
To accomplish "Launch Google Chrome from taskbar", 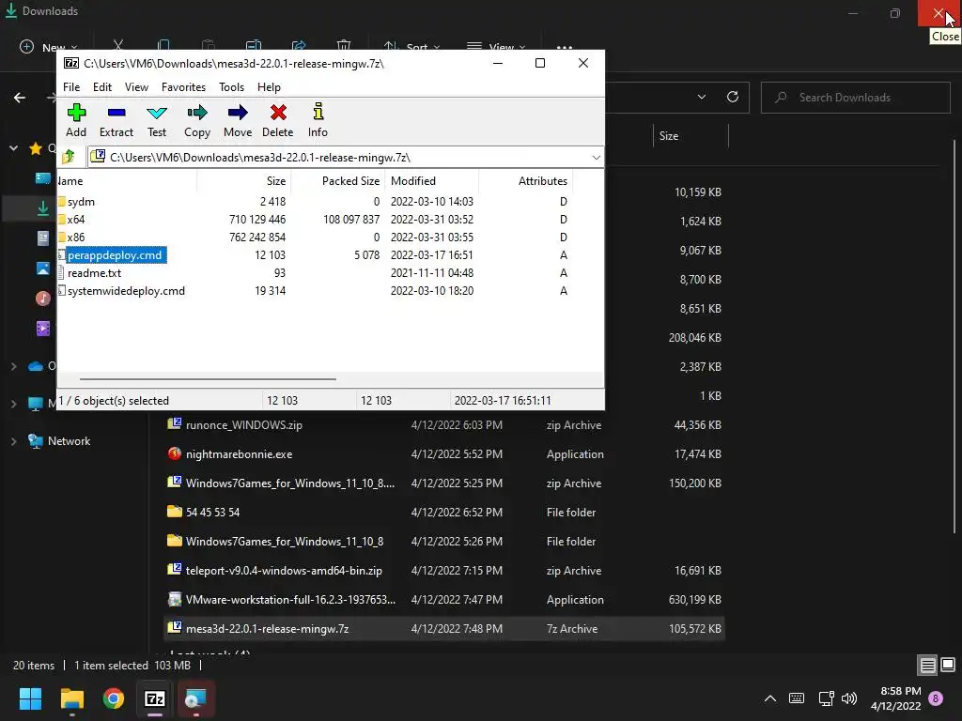I will tap(114, 698).
